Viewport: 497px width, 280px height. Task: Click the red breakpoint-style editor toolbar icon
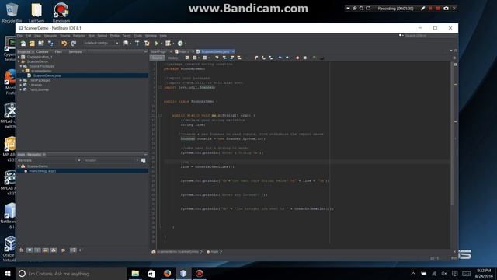click(297, 58)
